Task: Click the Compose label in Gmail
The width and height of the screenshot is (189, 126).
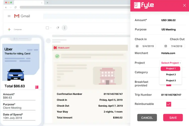Action: pyautogui.click(x=18, y=29)
